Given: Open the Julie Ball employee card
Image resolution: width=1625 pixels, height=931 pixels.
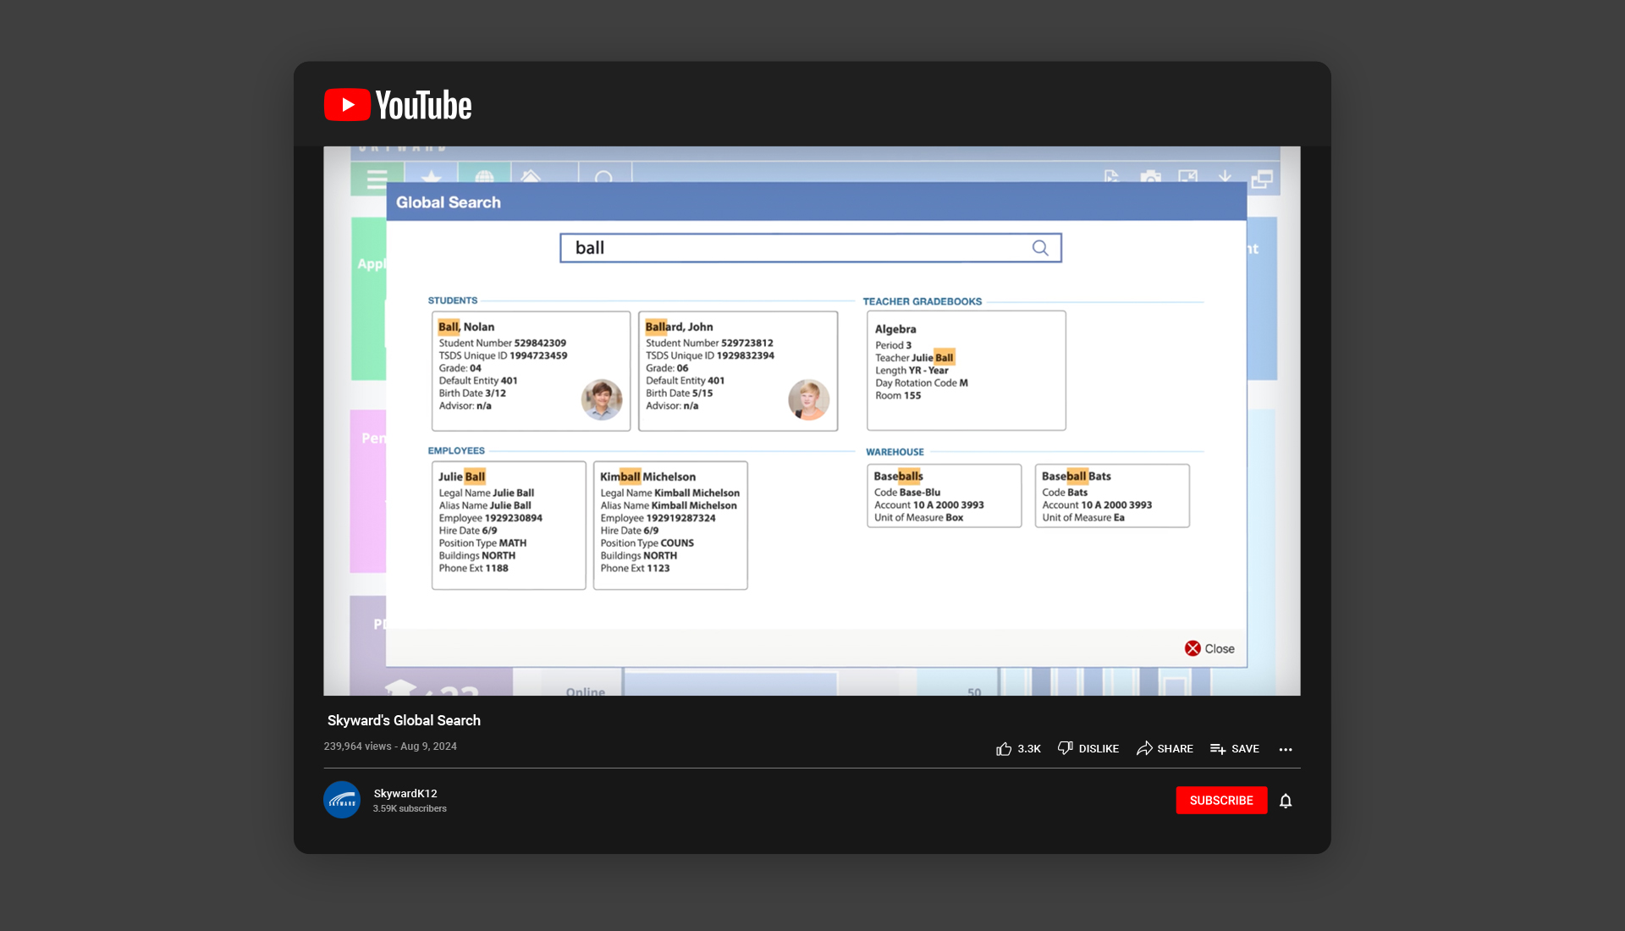Looking at the screenshot, I should point(509,525).
